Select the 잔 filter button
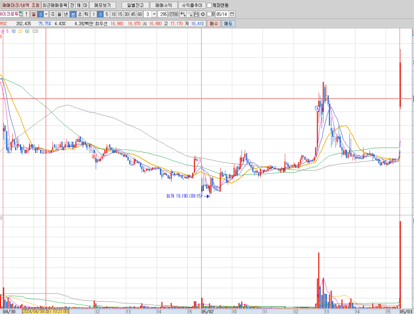The width and height of the screenshot is (414, 314). click(72, 5)
